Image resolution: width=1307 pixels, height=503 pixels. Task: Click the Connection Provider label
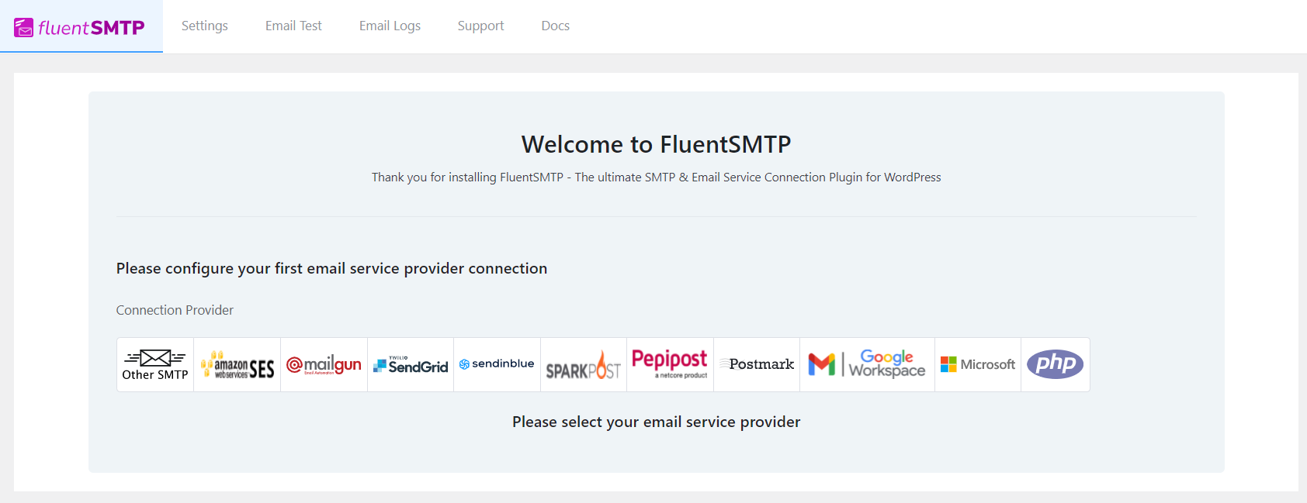tap(175, 310)
